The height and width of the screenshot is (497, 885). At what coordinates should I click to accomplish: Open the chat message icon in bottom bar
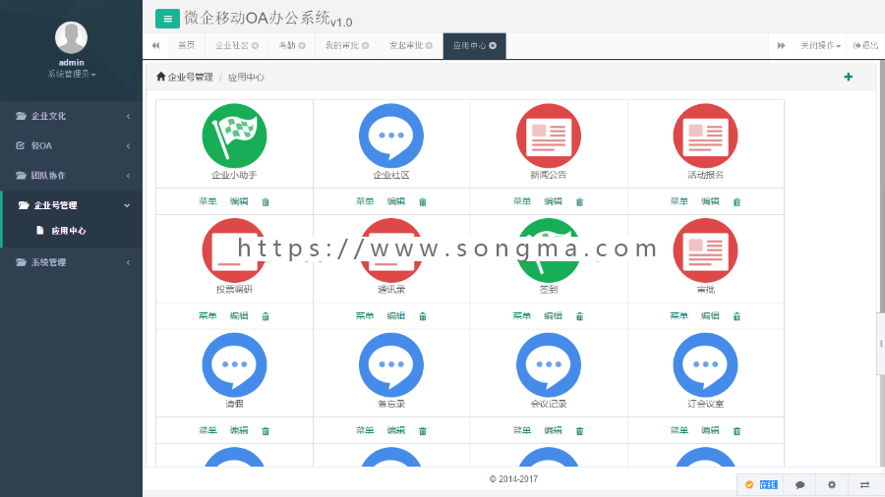point(799,484)
